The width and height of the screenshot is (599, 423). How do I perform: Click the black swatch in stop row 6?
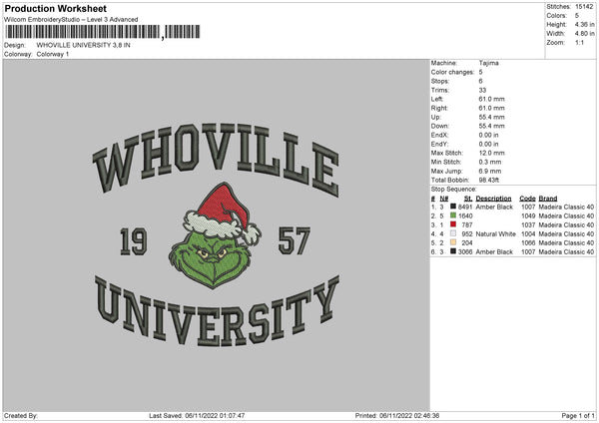tap(453, 251)
